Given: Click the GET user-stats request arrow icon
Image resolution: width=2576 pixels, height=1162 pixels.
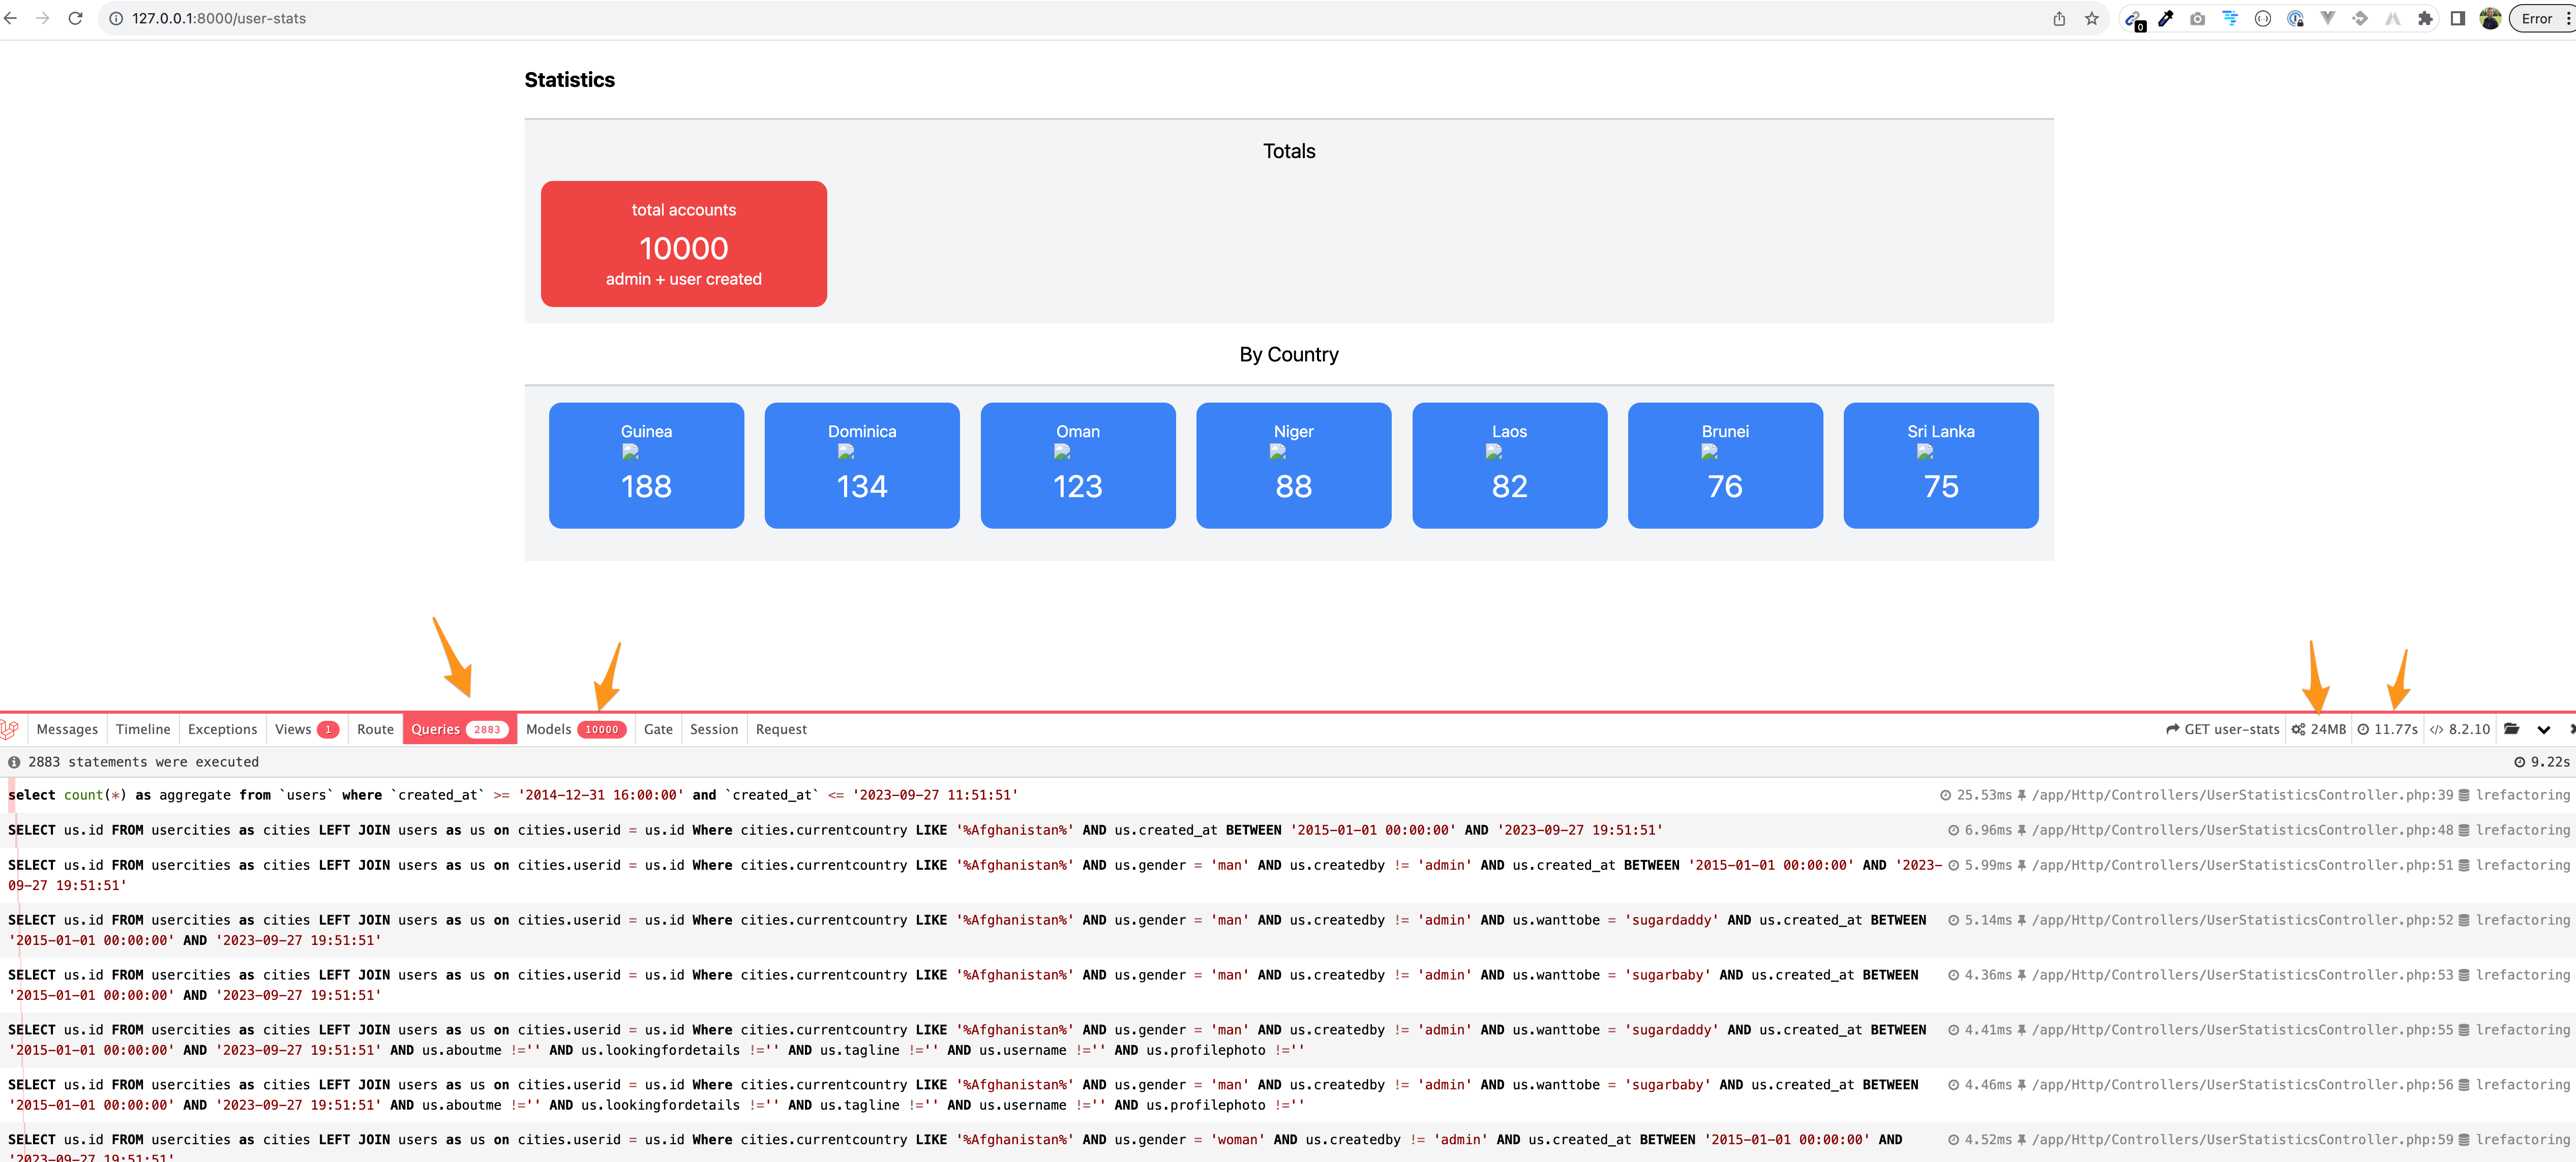Looking at the screenshot, I should pos(2172,729).
